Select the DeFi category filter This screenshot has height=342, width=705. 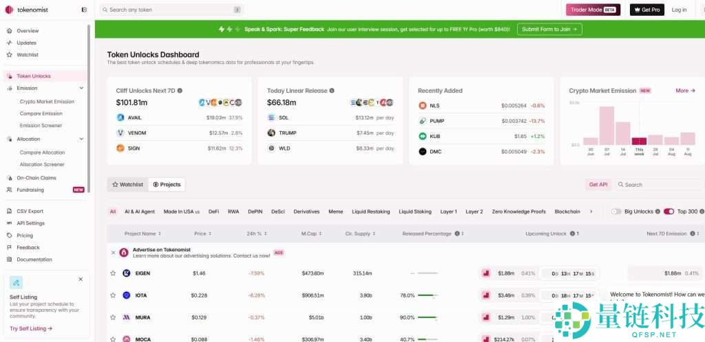tap(213, 212)
